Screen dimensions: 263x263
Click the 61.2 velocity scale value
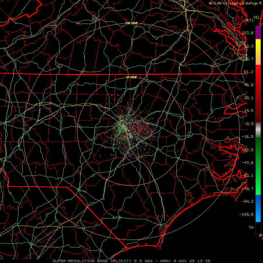(x=249, y=72)
